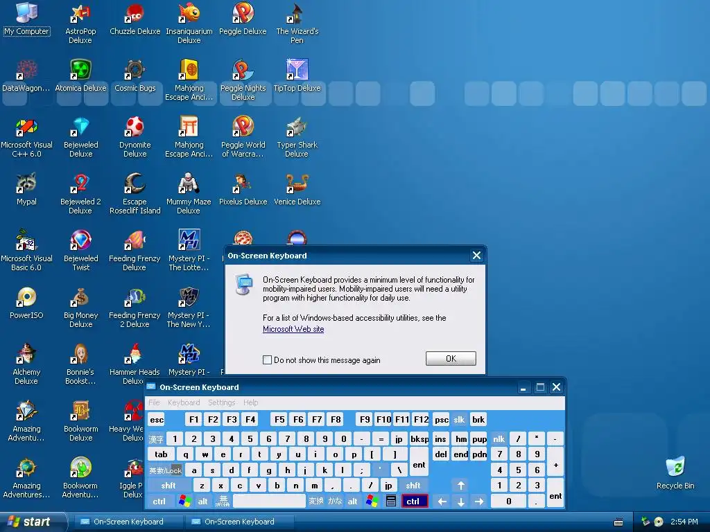Screen dimensions: 710x532
Task: Select Microsoft Visual C++ 6.0 icon
Action: coord(27,136)
